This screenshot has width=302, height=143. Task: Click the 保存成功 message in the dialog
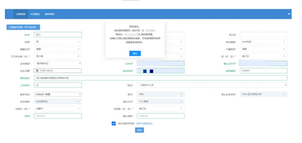coord(135,26)
